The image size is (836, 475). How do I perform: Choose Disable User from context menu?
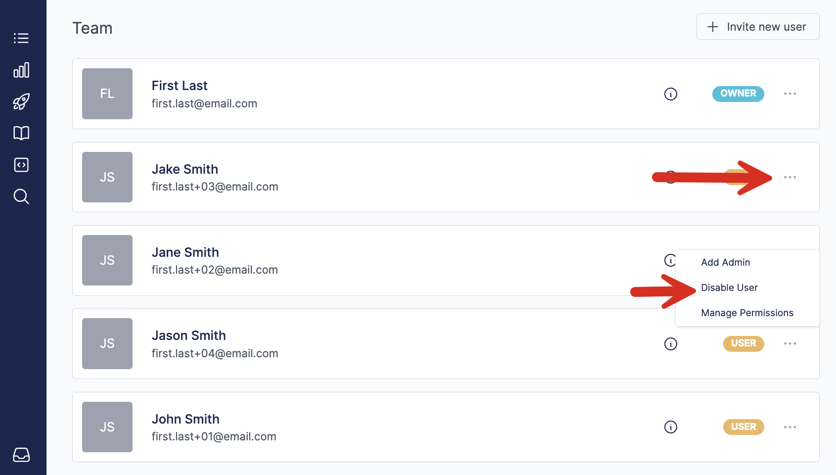click(x=729, y=287)
